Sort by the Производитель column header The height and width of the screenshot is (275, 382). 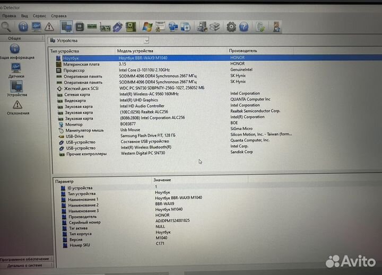(x=243, y=51)
